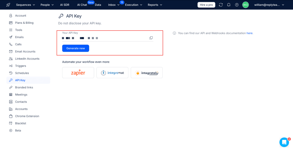Open the AI Chat menu item
Screen dimensions: 293x163
tap(82, 5)
